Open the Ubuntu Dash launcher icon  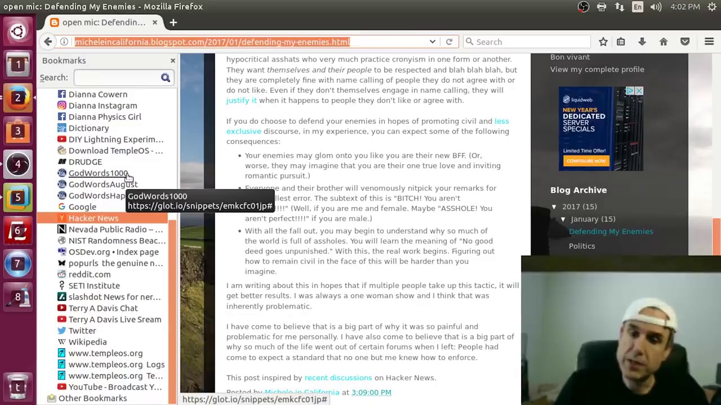(x=17, y=31)
